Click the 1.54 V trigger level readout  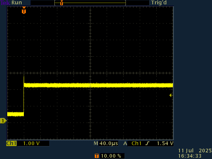(165, 143)
